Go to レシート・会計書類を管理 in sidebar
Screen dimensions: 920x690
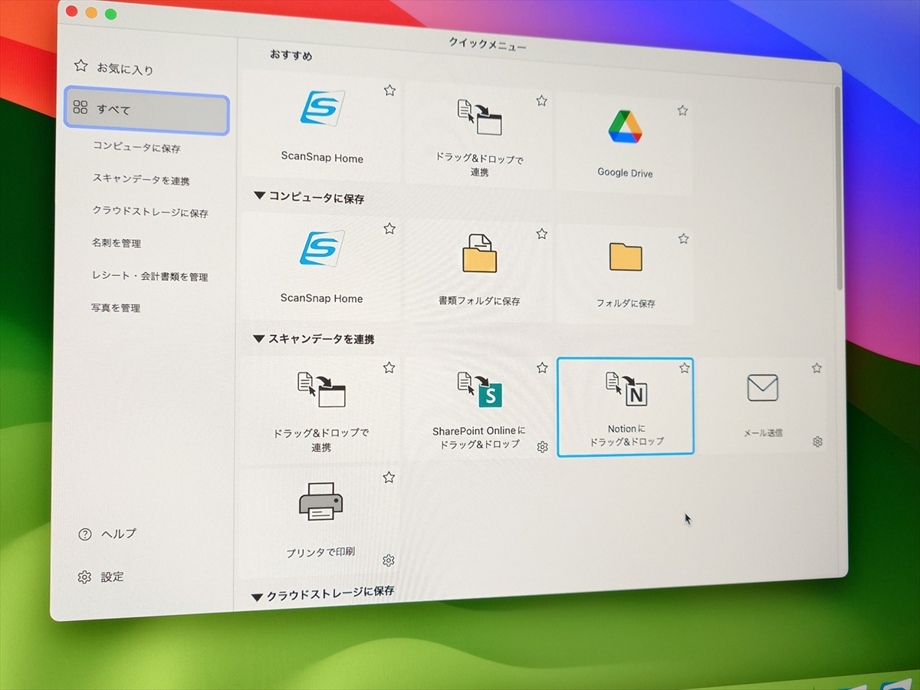pos(149,276)
